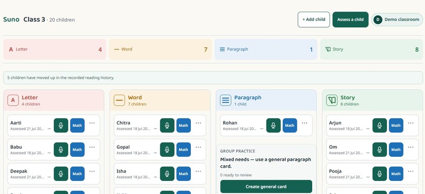Click the name Arjun in Story column
425x194 pixels.
click(x=335, y=122)
